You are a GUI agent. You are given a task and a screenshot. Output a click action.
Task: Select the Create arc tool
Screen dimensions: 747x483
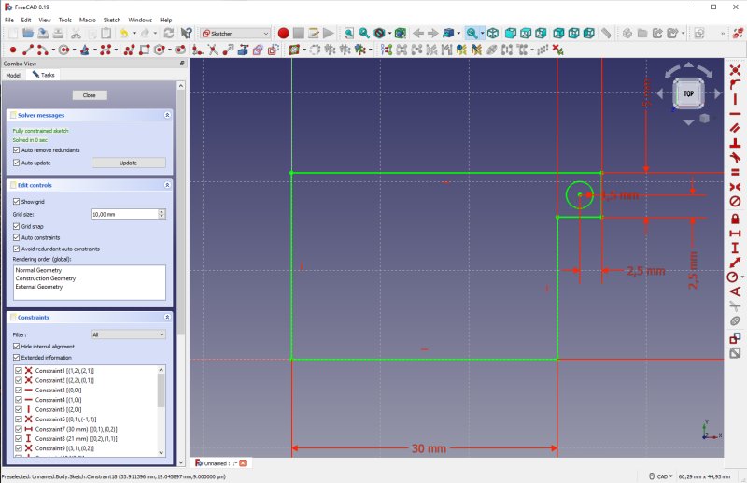[42, 50]
